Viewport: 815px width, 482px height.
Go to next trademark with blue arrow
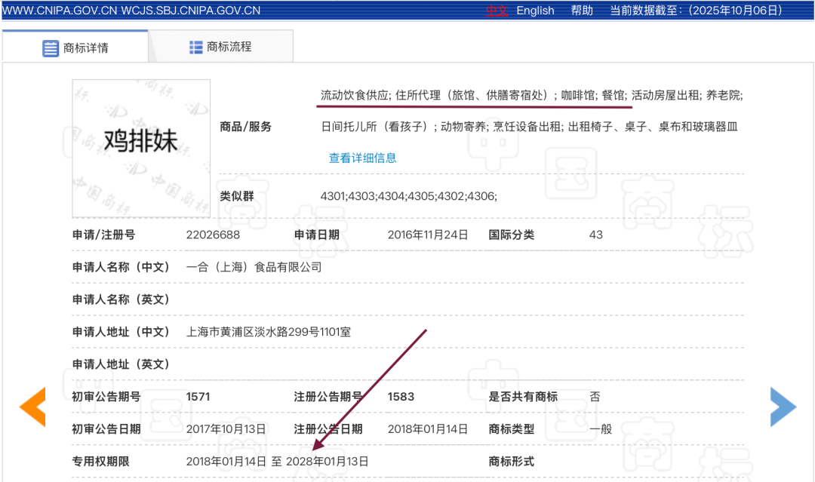click(783, 407)
